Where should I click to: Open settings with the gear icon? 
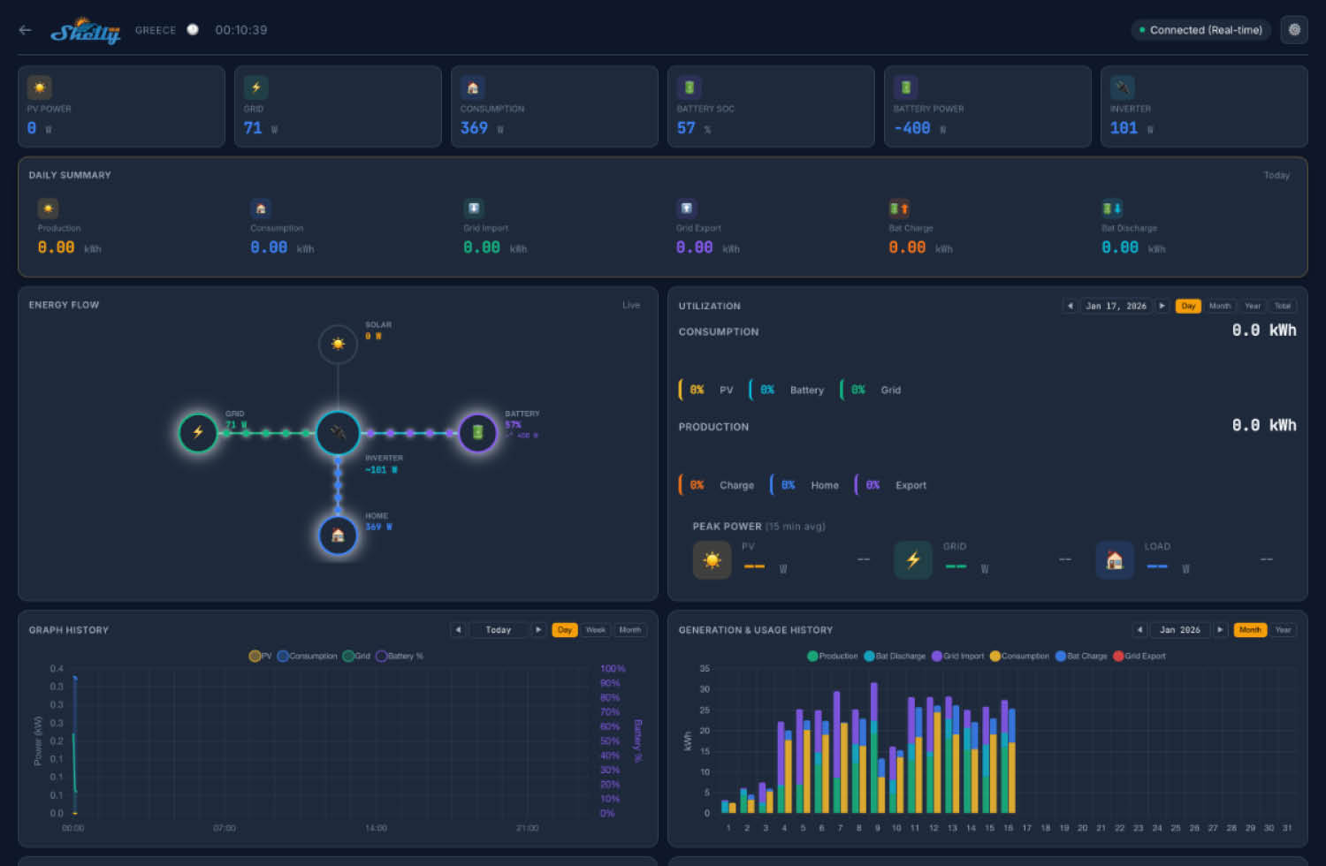[x=1294, y=30]
